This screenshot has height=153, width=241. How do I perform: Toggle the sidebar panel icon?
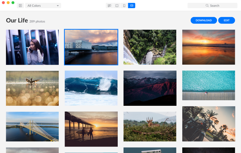tap(20, 6)
